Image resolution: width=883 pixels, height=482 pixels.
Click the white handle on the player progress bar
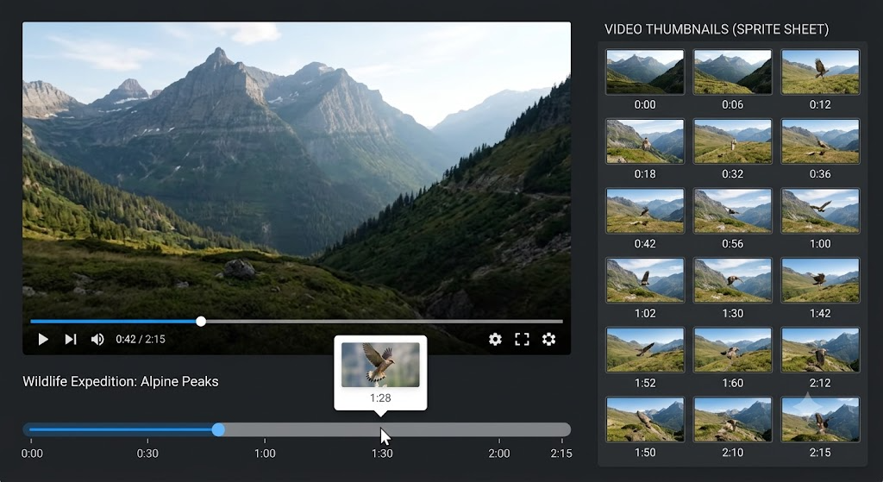[201, 322]
